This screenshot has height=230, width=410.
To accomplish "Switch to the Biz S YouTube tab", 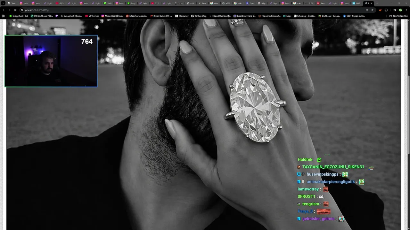I will pos(155,3).
